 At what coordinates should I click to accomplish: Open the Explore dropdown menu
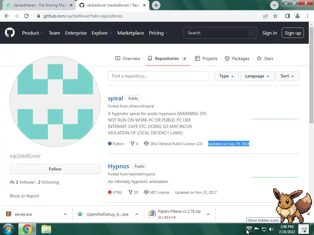tap(102, 33)
